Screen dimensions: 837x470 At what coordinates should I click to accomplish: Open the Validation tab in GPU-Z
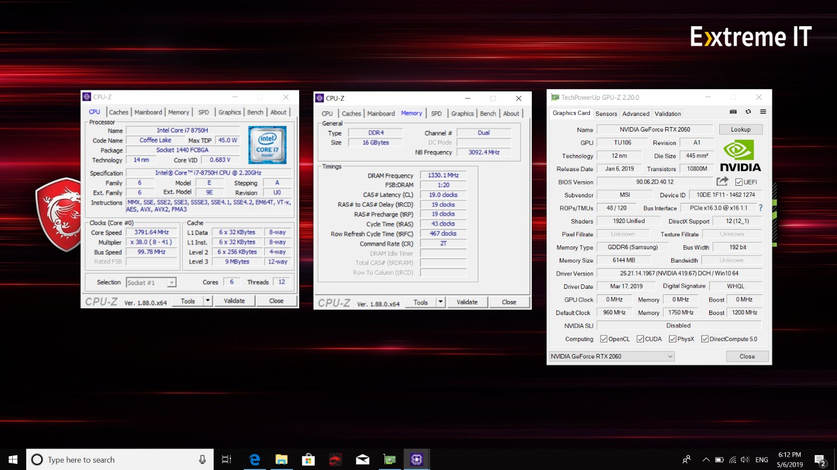click(x=667, y=114)
